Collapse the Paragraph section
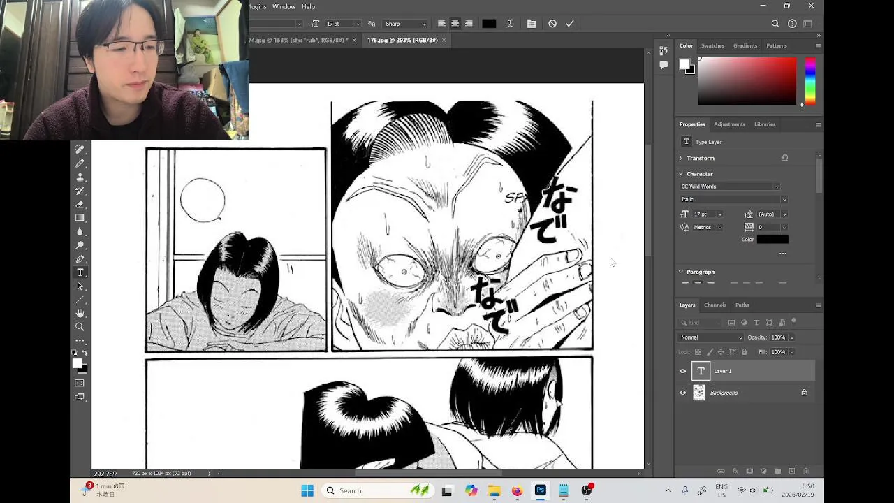This screenshot has height=503, width=894. click(681, 272)
